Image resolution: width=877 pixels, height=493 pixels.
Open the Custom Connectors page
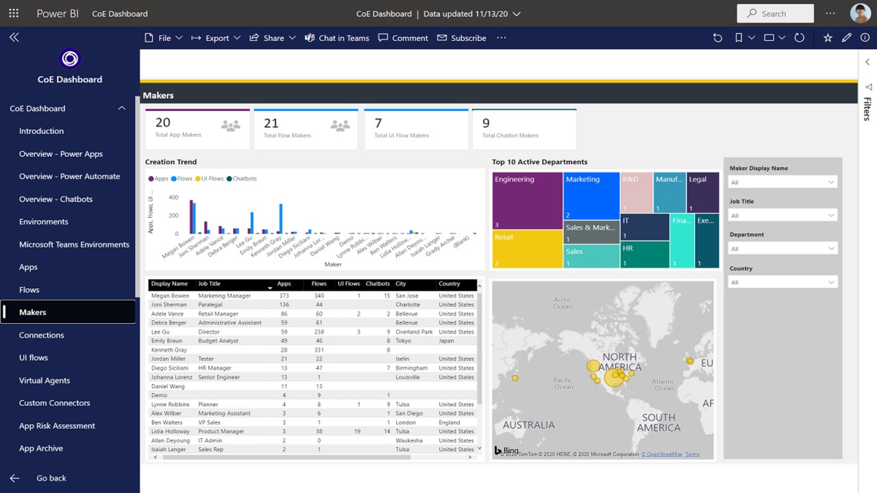pos(54,403)
